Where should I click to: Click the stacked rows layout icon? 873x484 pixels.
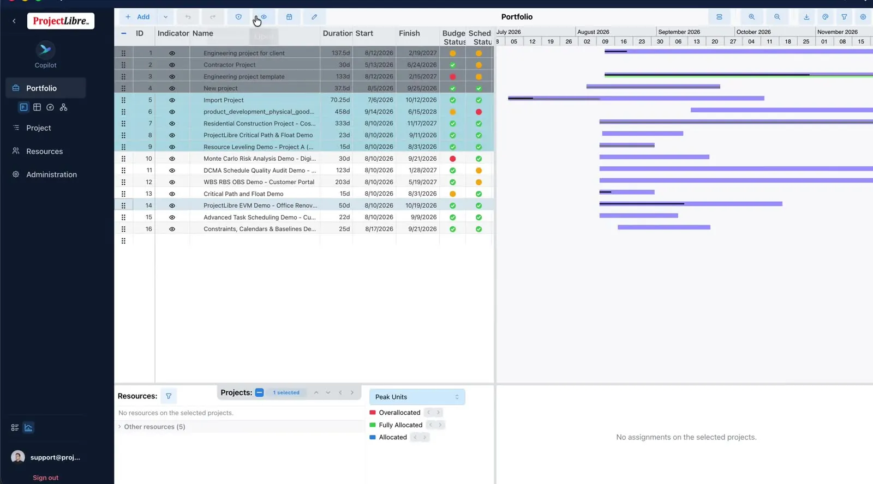tap(719, 17)
